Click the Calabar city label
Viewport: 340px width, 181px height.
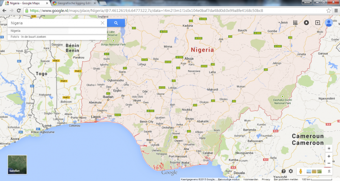tap(208, 153)
